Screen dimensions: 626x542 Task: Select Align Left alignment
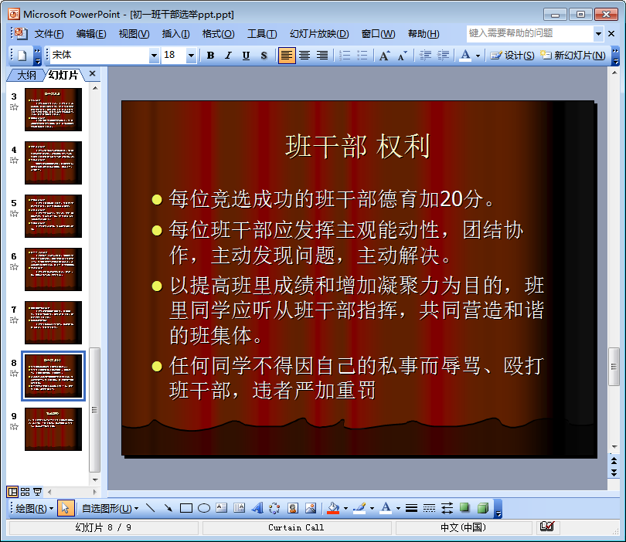coord(286,56)
